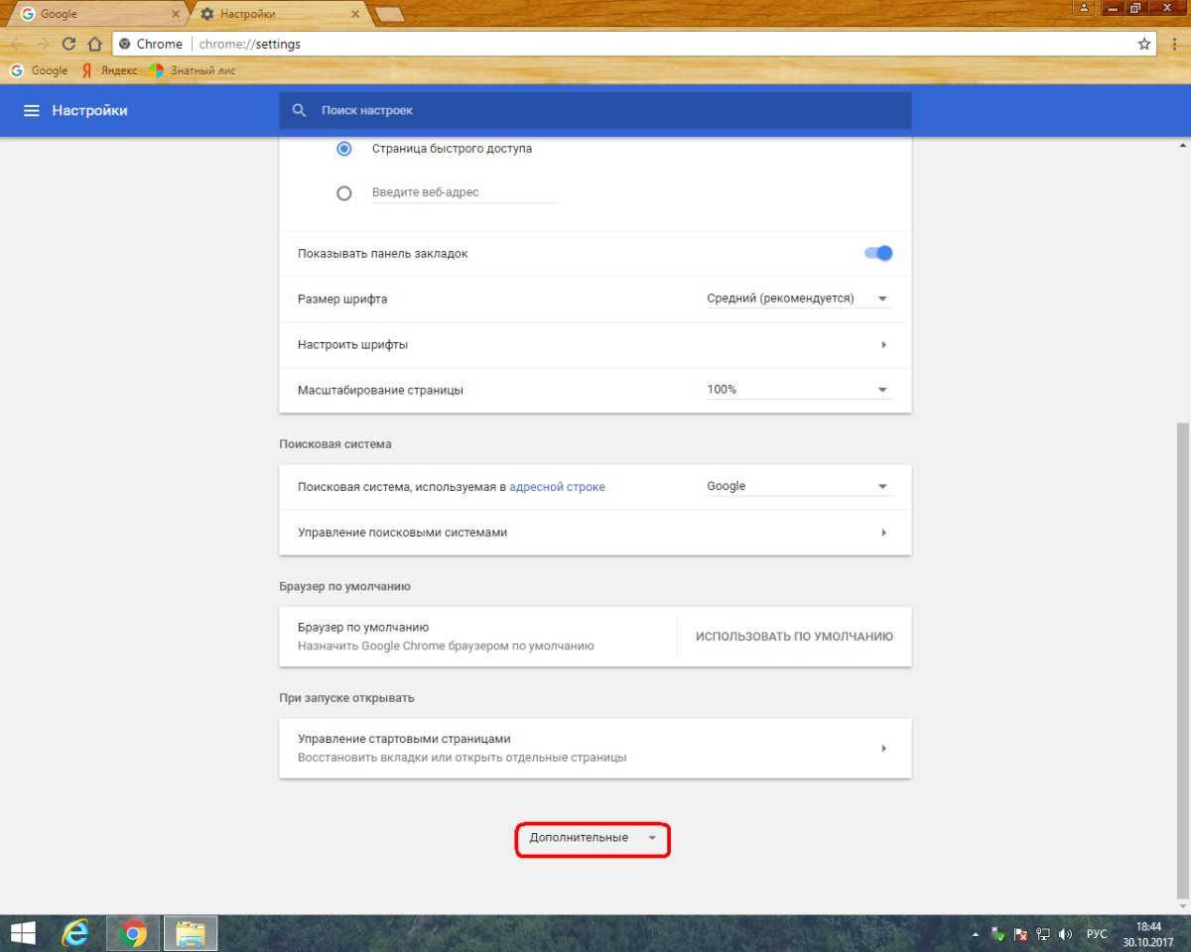Screen dimensions: 1191x952
Task: Open Управление поисковыми системами submenu
Action: click(x=595, y=533)
